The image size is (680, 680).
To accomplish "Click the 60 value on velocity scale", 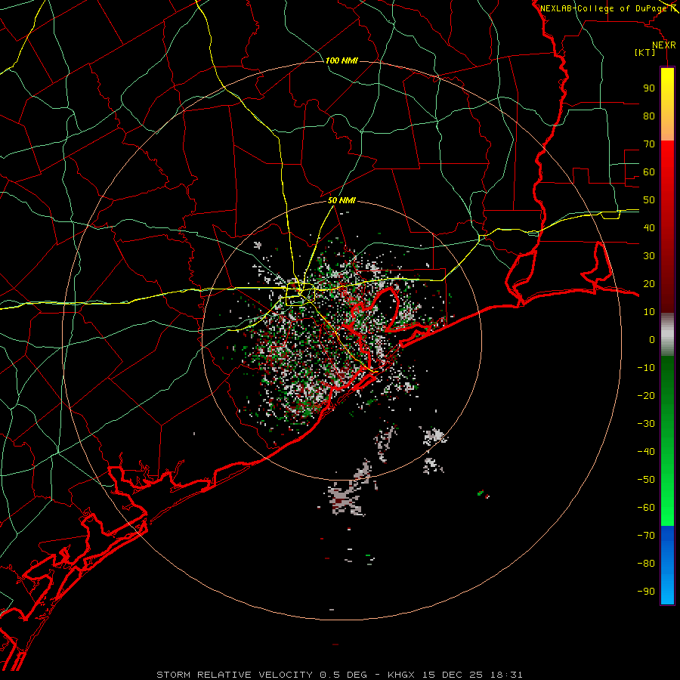I will (649, 172).
